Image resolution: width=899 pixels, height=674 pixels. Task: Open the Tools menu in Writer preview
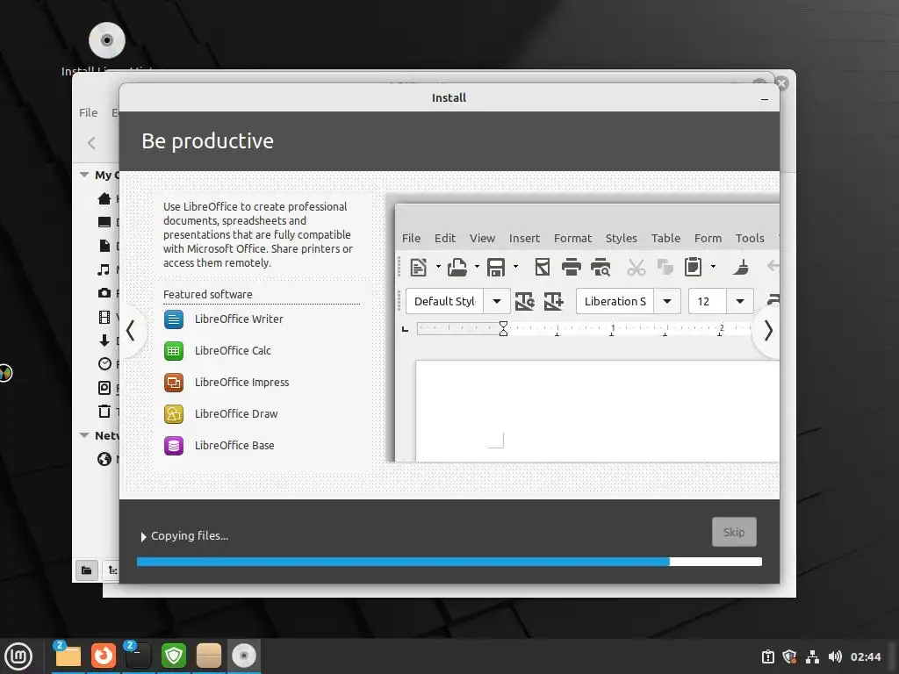click(750, 238)
